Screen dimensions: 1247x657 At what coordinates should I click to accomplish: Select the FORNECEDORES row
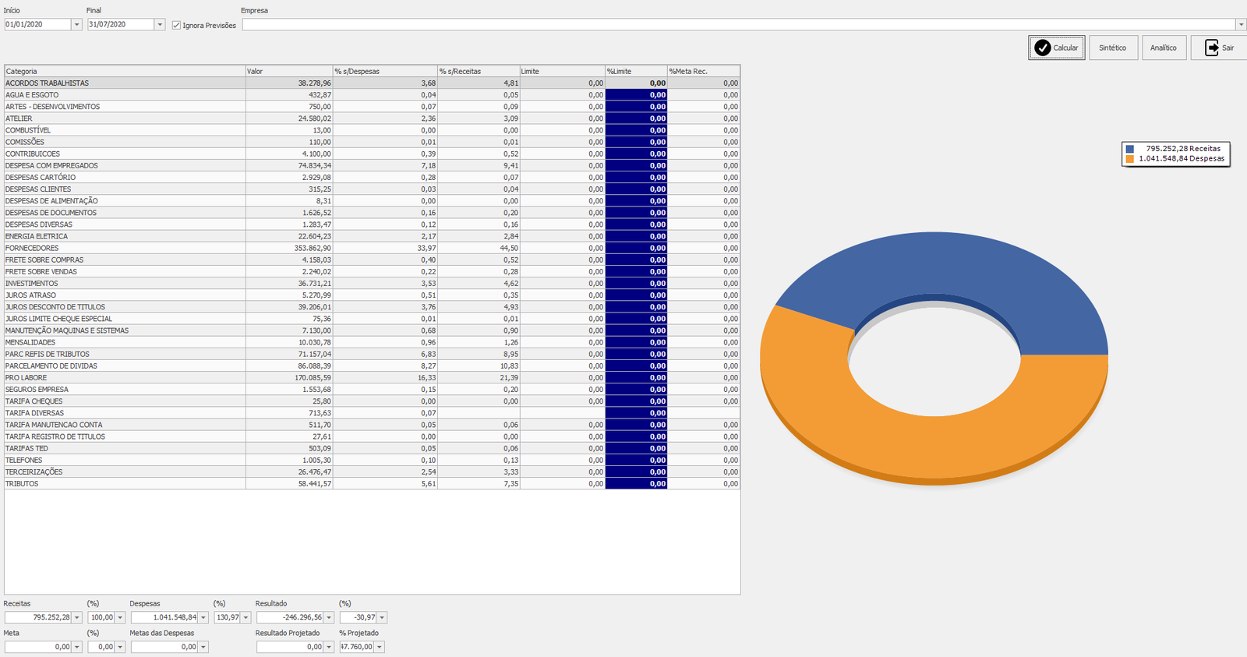click(125, 248)
